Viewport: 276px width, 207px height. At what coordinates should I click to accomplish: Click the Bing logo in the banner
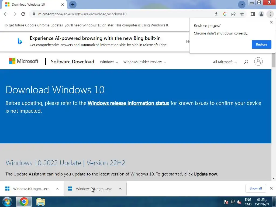[x=20, y=41]
